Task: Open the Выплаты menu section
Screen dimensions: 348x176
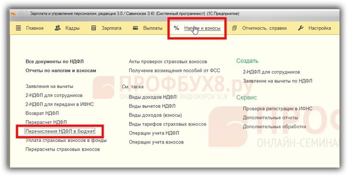Action: [x=153, y=28]
